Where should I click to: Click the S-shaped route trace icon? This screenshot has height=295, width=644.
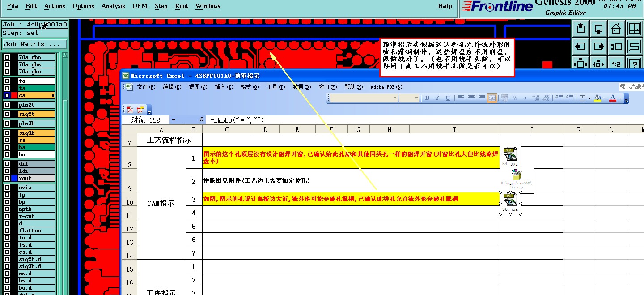(634, 46)
